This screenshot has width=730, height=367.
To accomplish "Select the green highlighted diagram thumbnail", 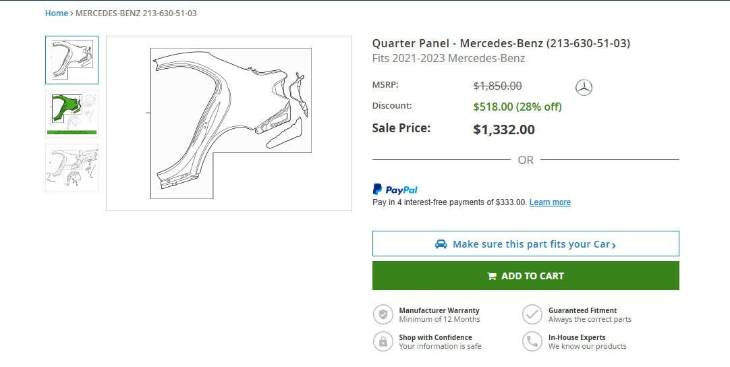I will pos(72,114).
